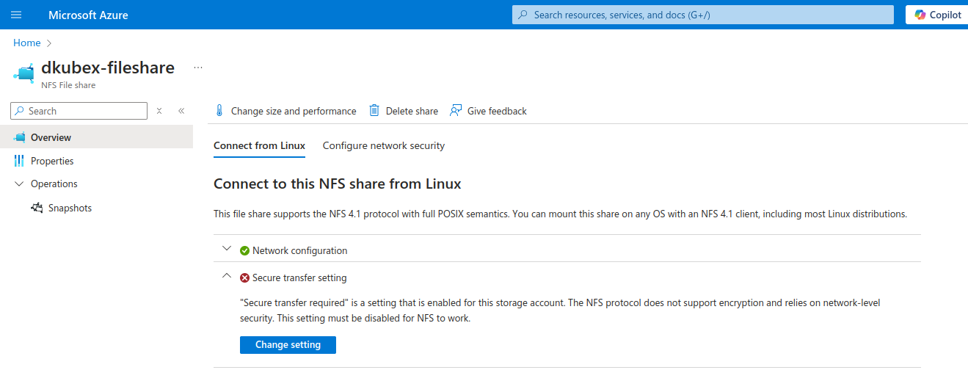Switch to Connect from Linux tab

(259, 145)
